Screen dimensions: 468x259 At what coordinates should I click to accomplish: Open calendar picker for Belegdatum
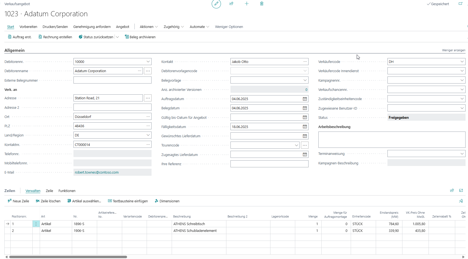click(x=305, y=108)
